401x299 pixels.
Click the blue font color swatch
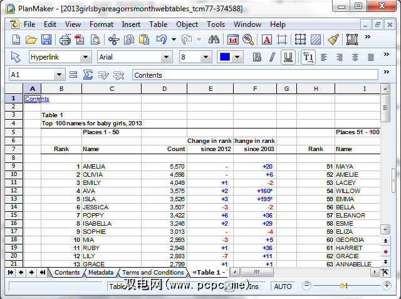224,57
